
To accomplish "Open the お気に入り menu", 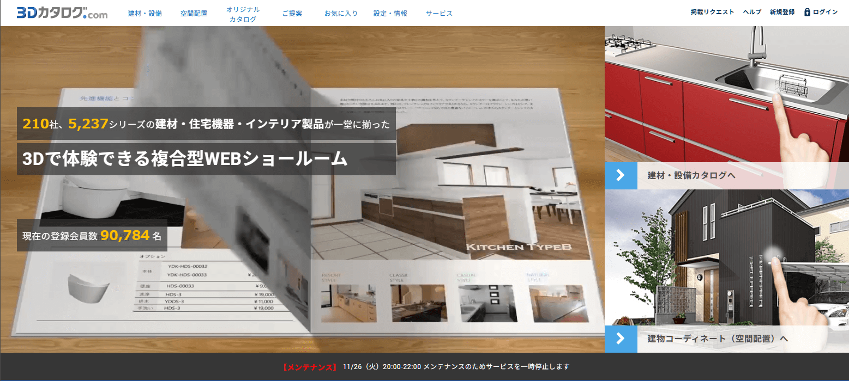I will pyautogui.click(x=341, y=14).
